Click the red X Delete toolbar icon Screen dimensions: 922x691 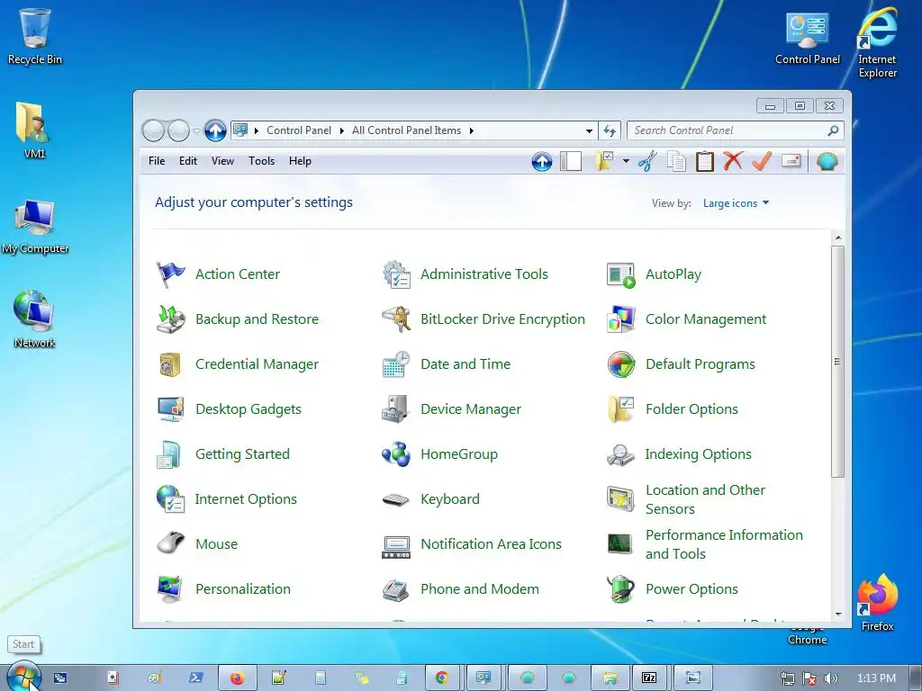[x=733, y=160]
